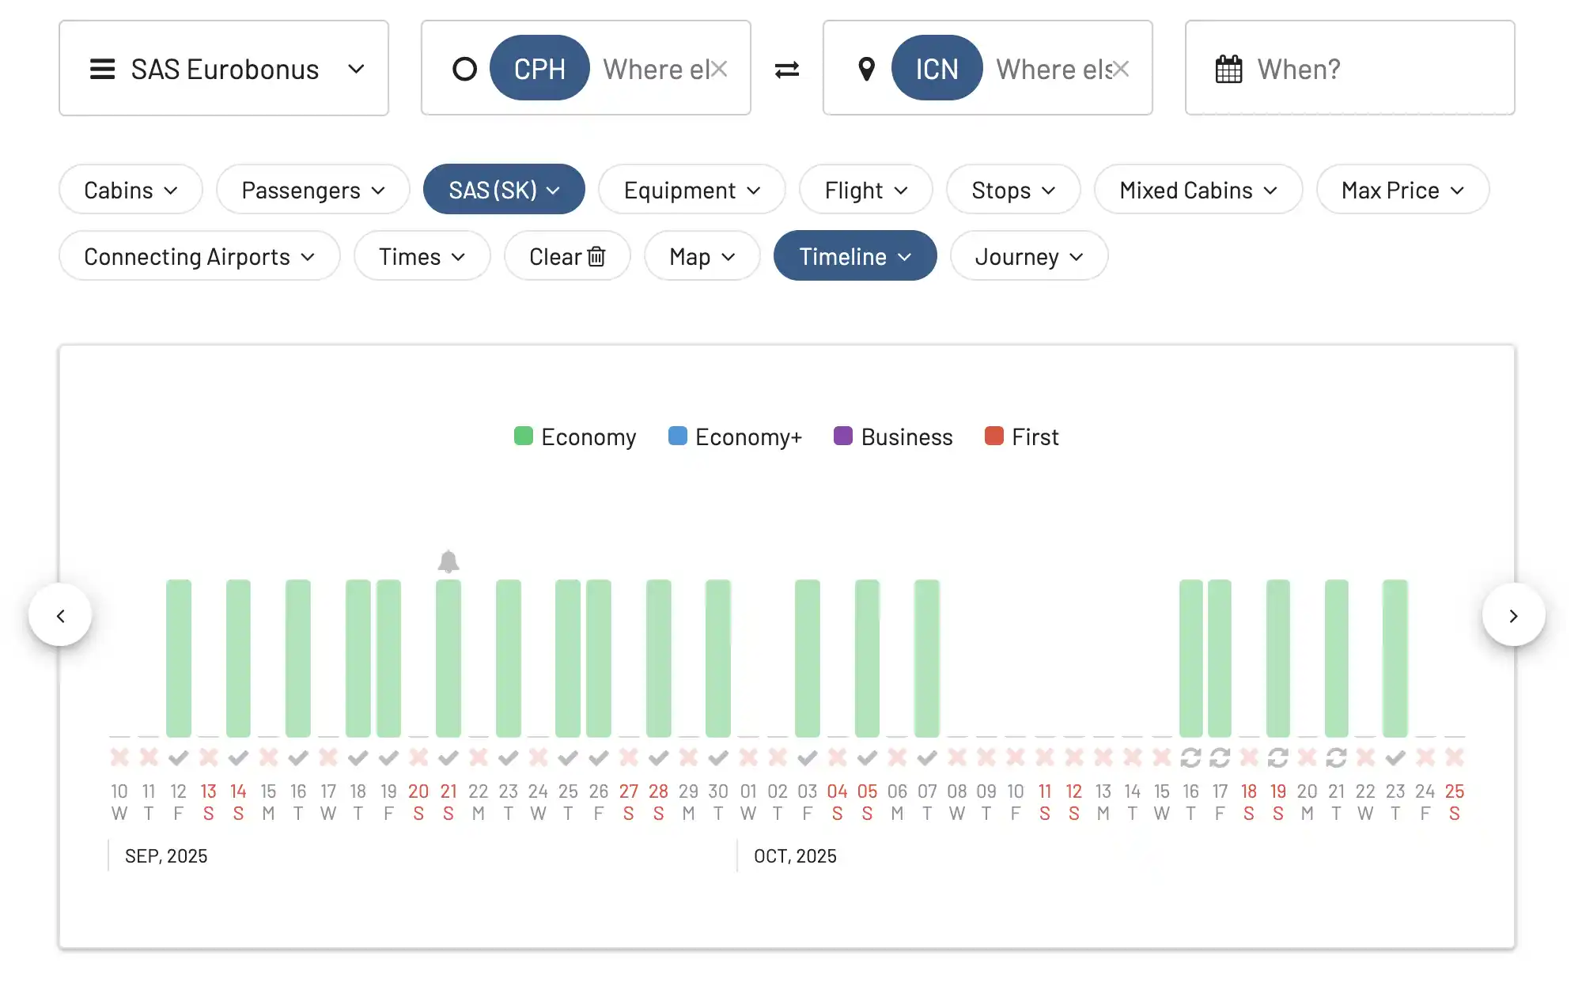Open the Stops filter dropdown
This screenshot has width=1582, height=982.
coord(1013,190)
